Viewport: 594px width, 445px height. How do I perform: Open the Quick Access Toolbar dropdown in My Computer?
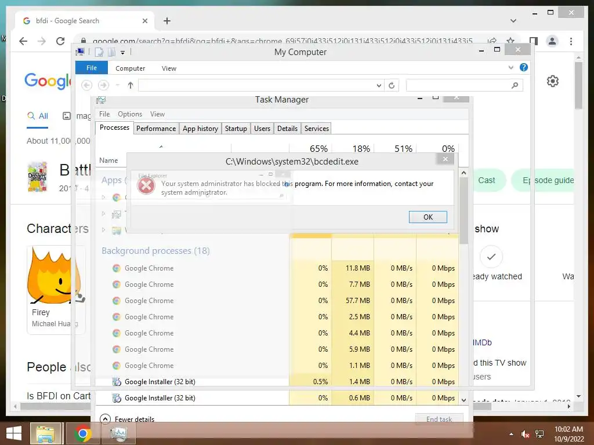tap(123, 52)
